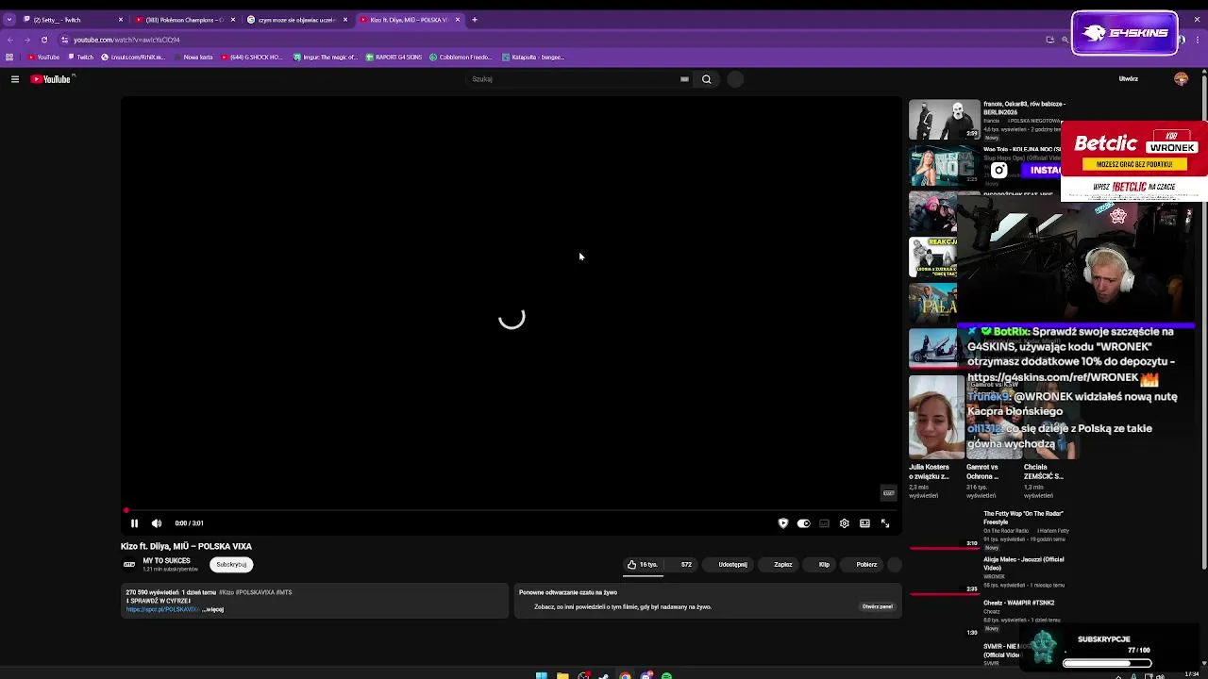The height and width of the screenshot is (679, 1208).
Task: Click the search magnifier button
Action: click(706, 79)
